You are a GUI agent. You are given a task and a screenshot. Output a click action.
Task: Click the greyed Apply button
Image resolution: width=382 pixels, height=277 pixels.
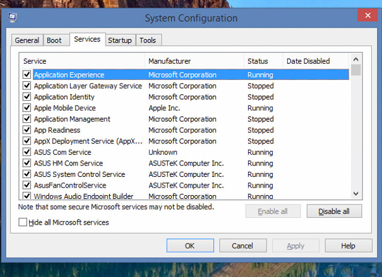pos(295,246)
